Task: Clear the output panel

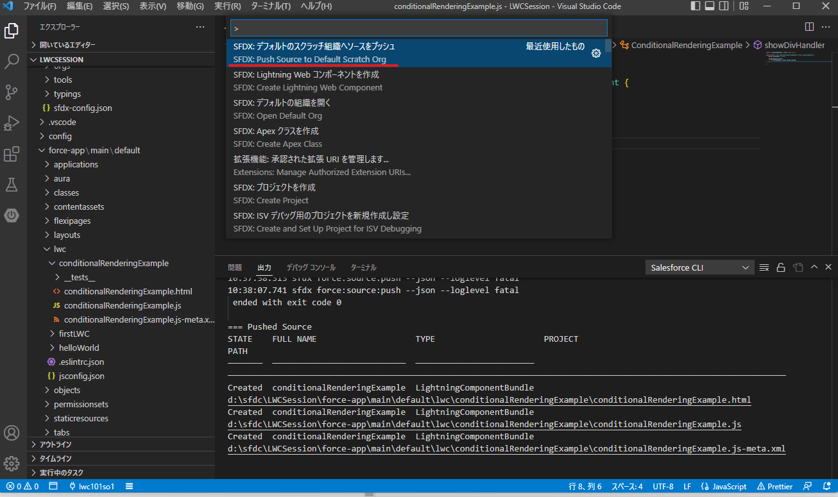Action: [x=764, y=267]
